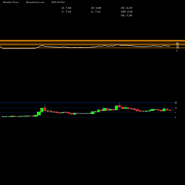Click the "OL: 5.26" reading
This screenshot has height=185, width=185.
(x=127, y=15)
